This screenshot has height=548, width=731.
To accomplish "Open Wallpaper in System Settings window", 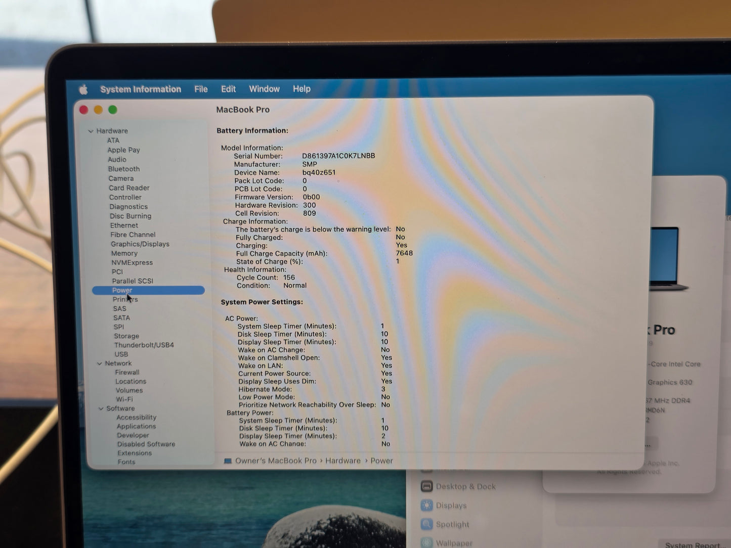I will (447, 542).
